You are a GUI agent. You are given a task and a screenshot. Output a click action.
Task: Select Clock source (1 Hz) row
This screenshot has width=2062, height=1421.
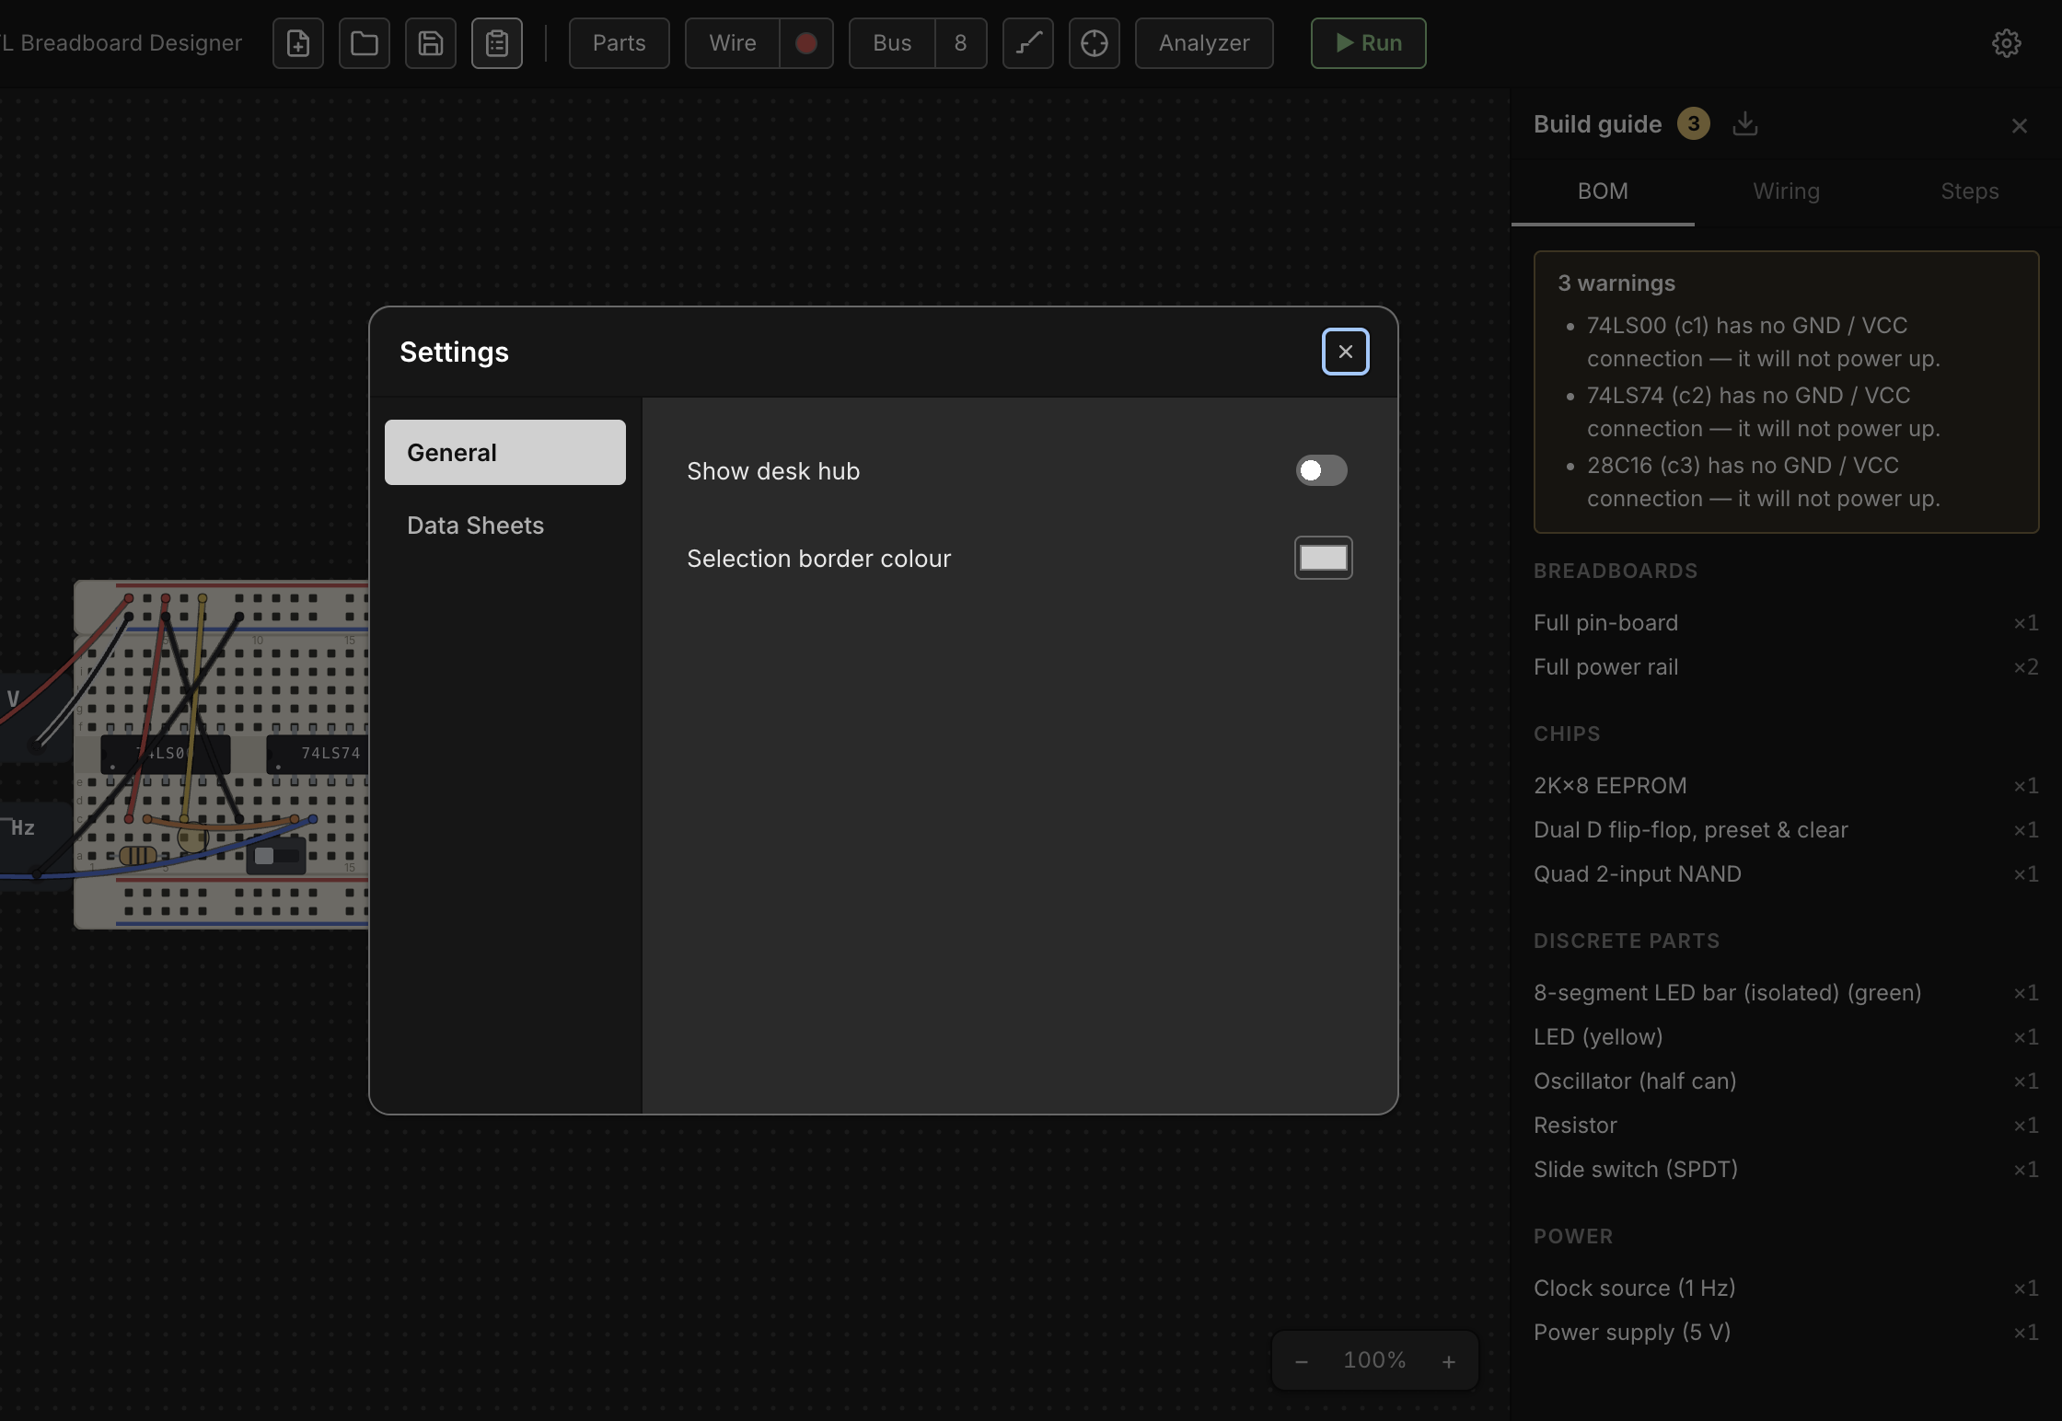[x=1786, y=1288]
